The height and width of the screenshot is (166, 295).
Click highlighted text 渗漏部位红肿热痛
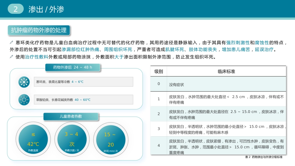pos(80,49)
